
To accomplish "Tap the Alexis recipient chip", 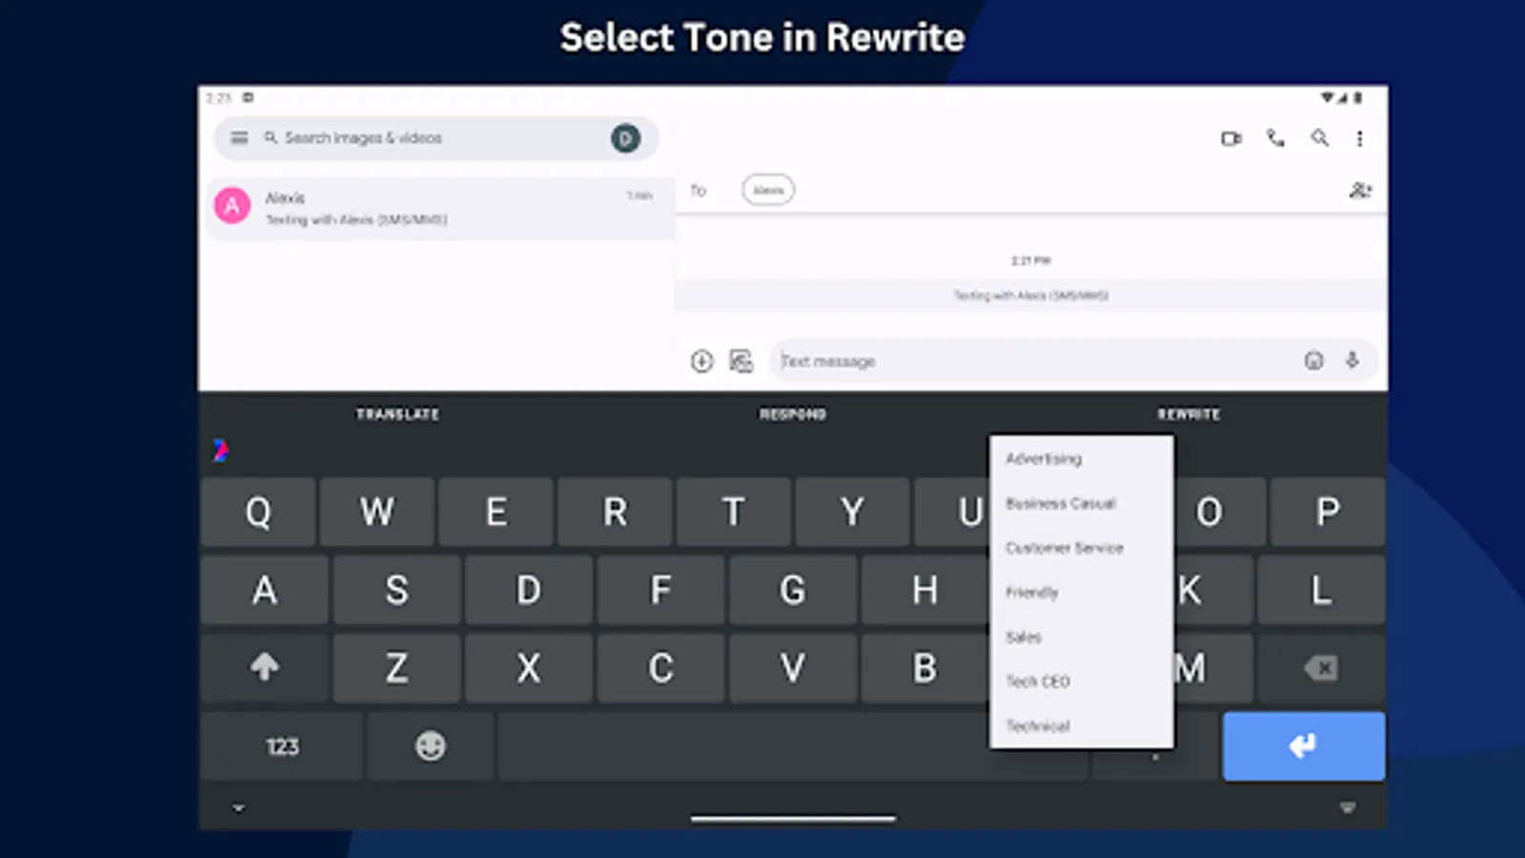I will pos(768,191).
